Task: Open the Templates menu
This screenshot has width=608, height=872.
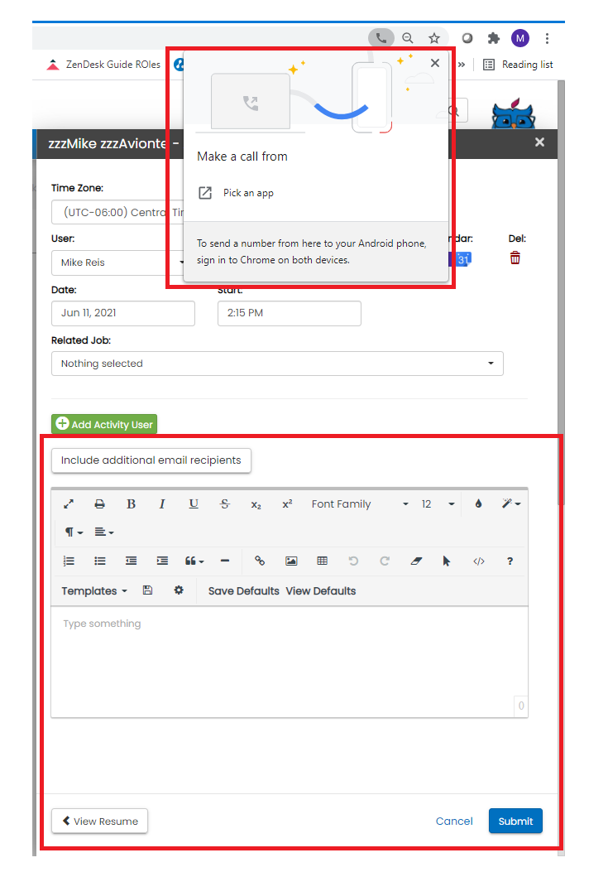Action: click(x=94, y=590)
